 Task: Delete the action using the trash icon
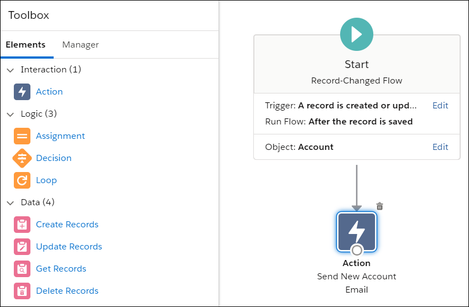(379, 206)
